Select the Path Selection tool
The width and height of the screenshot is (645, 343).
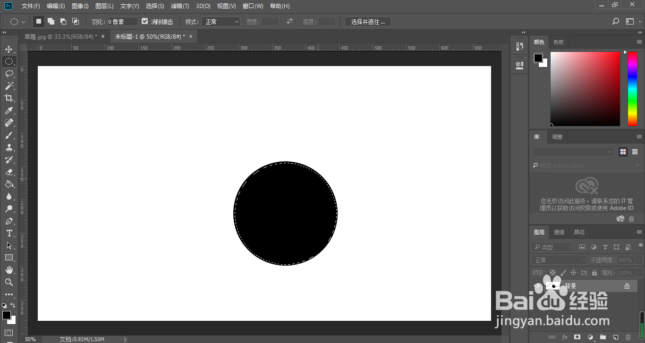8,245
